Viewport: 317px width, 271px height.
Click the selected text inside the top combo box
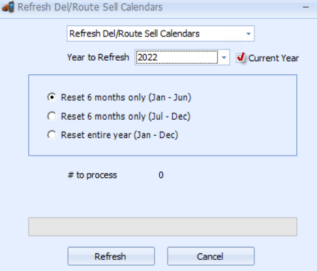coord(134,34)
